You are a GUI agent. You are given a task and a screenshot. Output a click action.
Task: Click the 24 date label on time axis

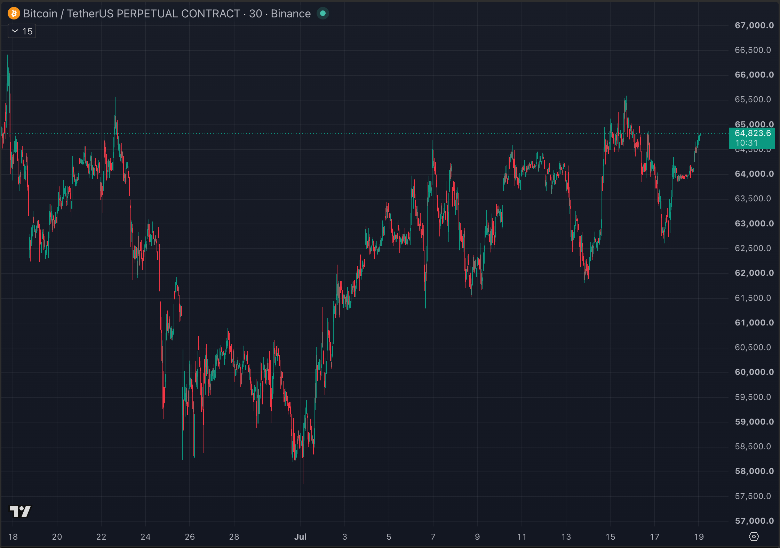click(x=145, y=537)
